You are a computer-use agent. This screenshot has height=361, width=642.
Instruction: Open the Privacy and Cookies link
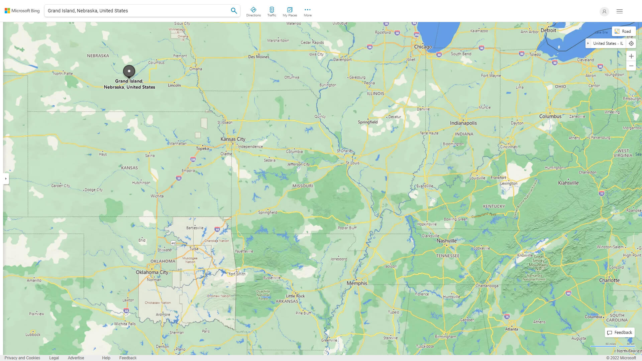click(22, 358)
